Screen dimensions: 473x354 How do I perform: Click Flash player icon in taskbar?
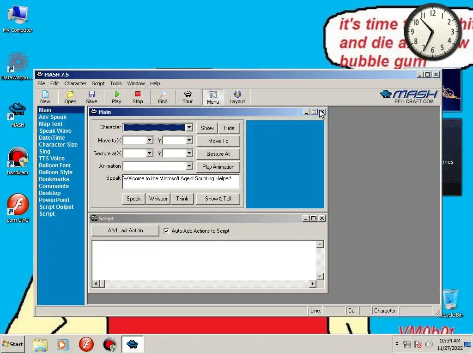click(86, 344)
